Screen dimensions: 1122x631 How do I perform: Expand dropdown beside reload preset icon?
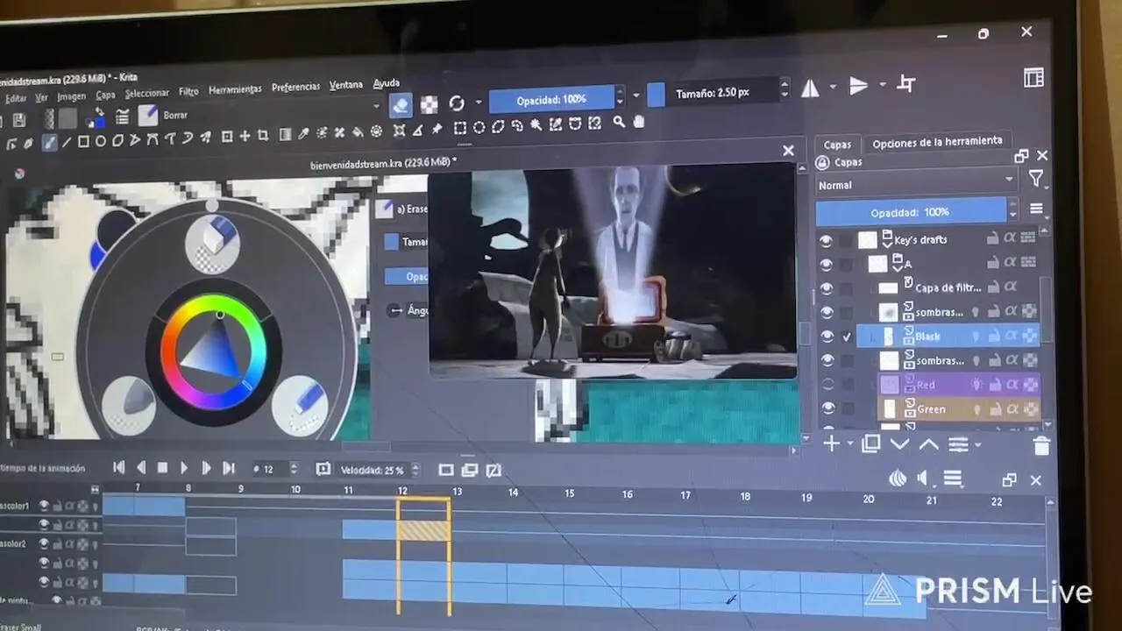(x=479, y=103)
